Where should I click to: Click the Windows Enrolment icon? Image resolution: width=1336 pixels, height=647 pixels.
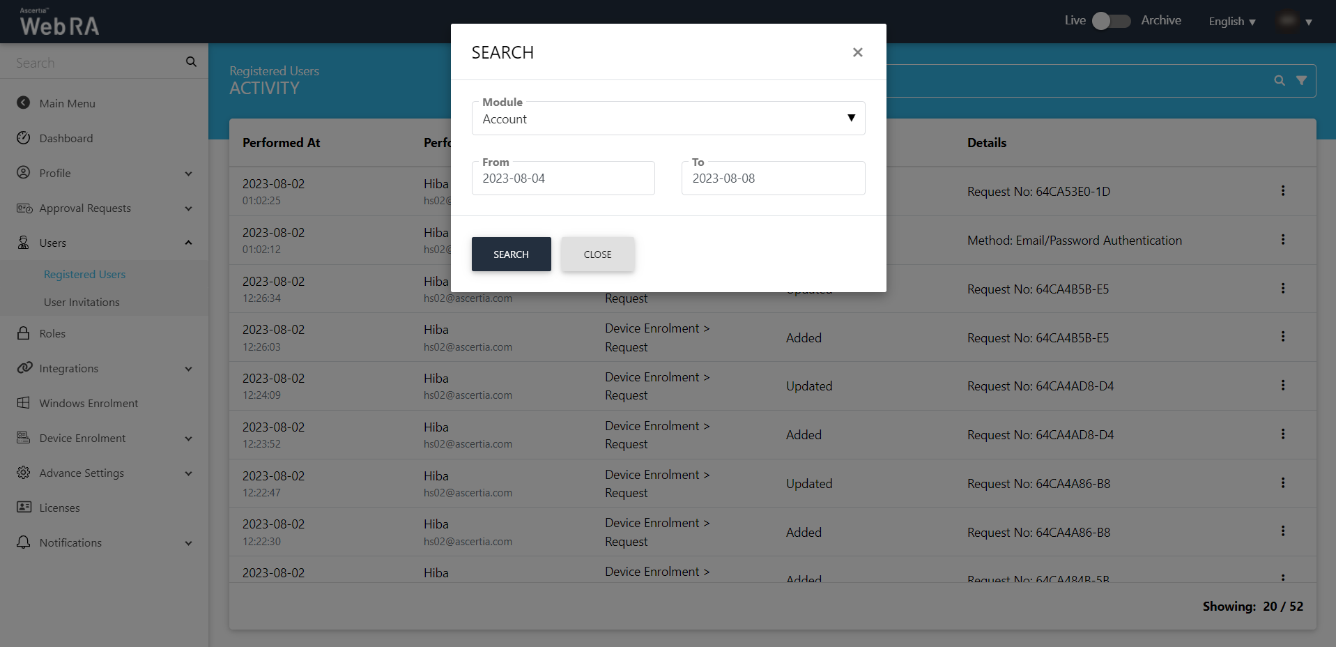(24, 403)
